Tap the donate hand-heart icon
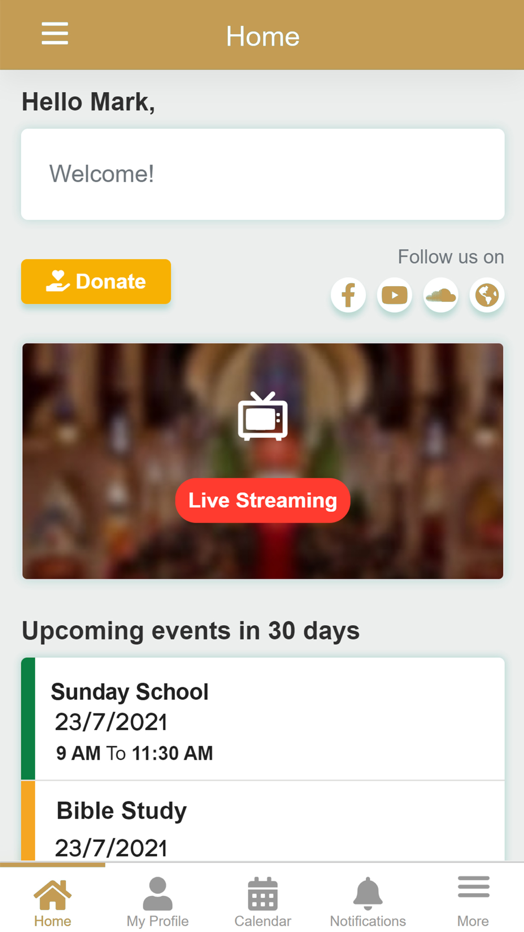The width and height of the screenshot is (524, 932). [x=58, y=281]
